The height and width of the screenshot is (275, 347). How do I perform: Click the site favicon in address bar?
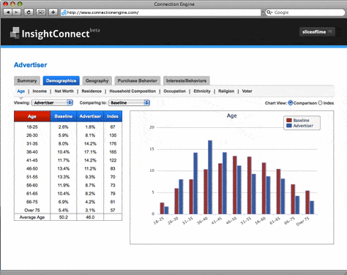(64, 12)
